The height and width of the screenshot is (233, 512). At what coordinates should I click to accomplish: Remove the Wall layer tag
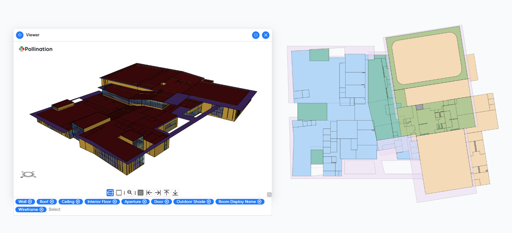[30, 202]
